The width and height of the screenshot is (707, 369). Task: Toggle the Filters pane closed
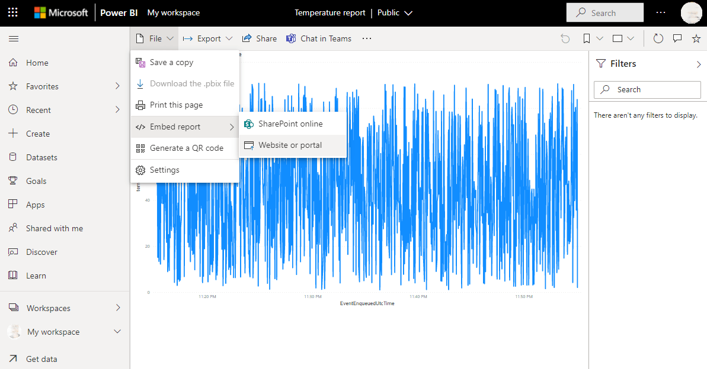pyautogui.click(x=698, y=64)
